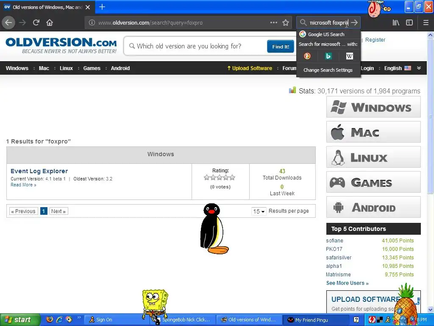Open the Register link
The width and height of the screenshot is (434, 326).
(375, 40)
